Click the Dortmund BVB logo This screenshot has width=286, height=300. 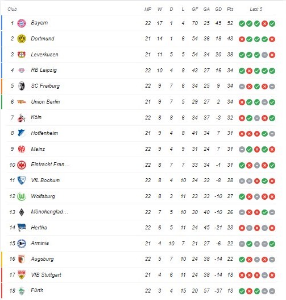pyautogui.click(x=22, y=39)
